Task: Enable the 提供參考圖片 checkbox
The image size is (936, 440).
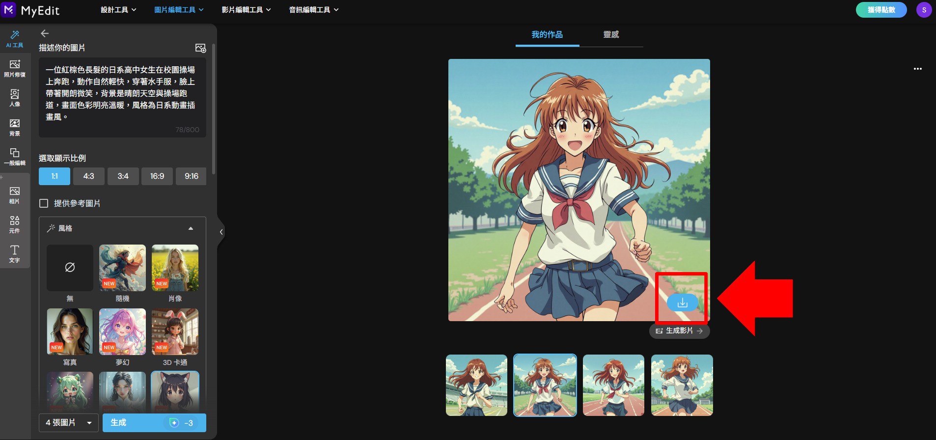Action: click(44, 203)
